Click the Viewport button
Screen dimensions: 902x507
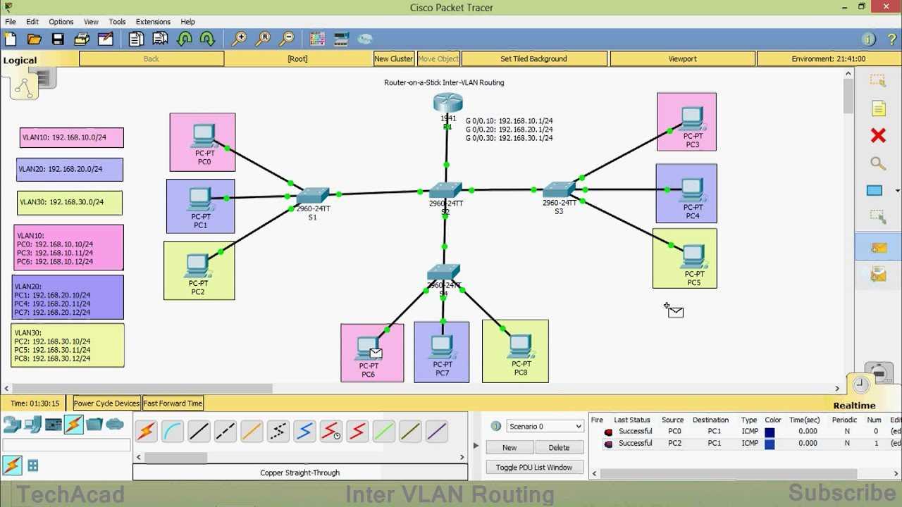point(682,59)
